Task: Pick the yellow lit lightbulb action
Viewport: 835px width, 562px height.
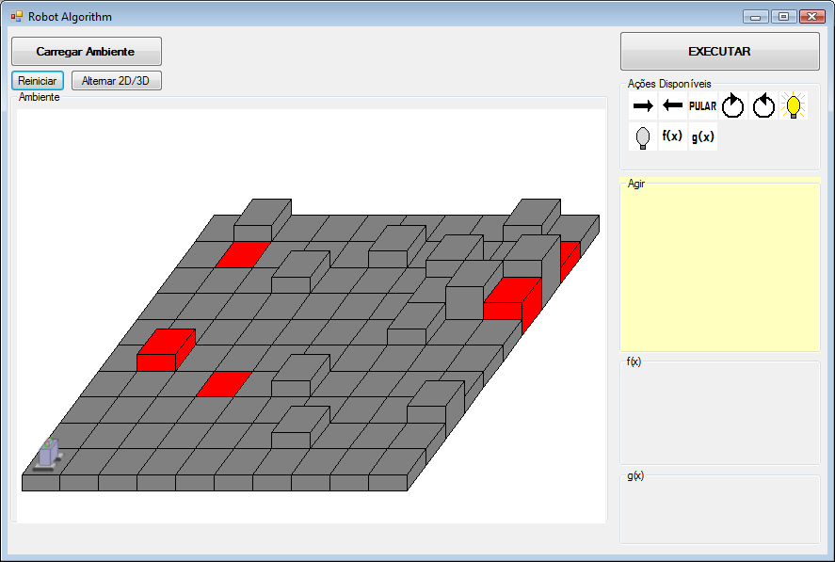Action: (x=794, y=105)
